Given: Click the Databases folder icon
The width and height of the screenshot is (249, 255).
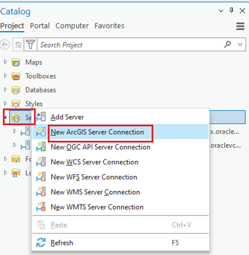Looking at the screenshot, I should (16, 90).
